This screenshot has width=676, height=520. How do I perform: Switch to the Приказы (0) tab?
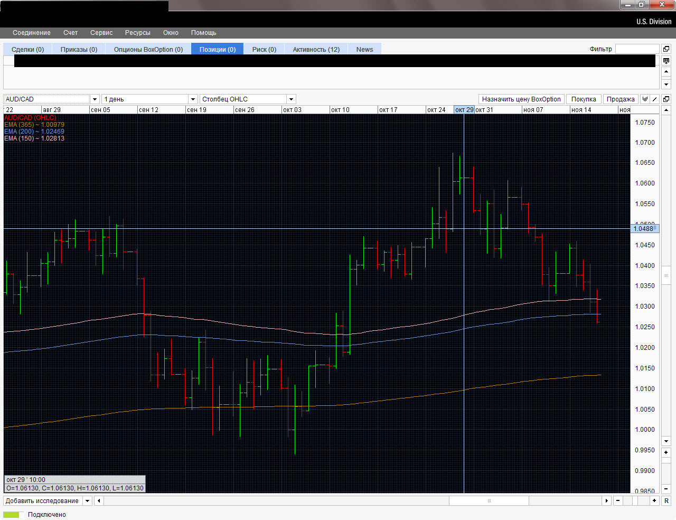(x=79, y=49)
